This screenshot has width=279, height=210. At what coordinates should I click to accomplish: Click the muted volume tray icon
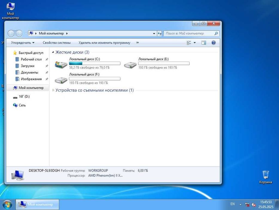(254, 205)
